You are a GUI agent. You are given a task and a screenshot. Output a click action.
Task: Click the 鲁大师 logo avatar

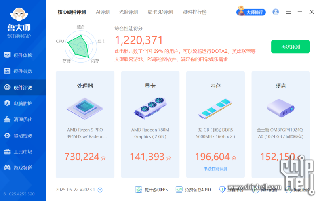tap(19, 15)
